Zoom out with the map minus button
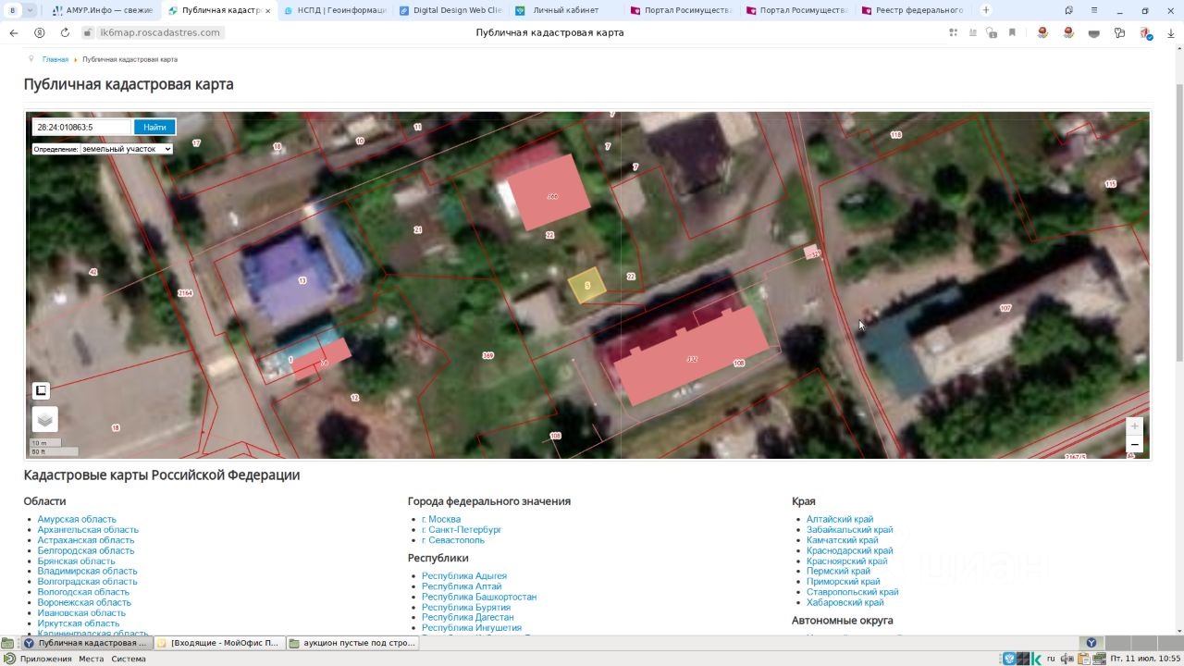 pos(1134,445)
